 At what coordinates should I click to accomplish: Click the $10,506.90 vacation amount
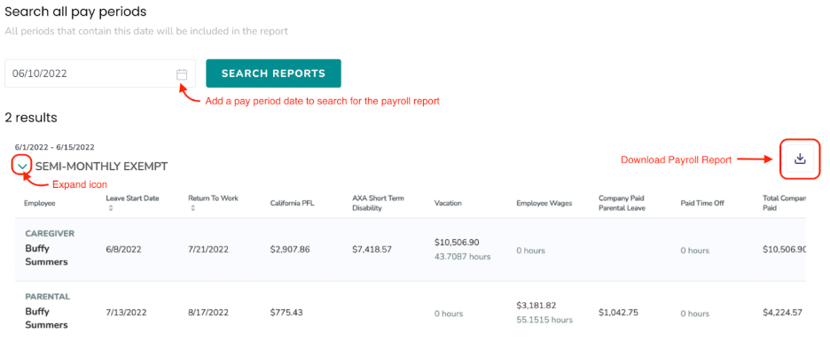(x=457, y=242)
